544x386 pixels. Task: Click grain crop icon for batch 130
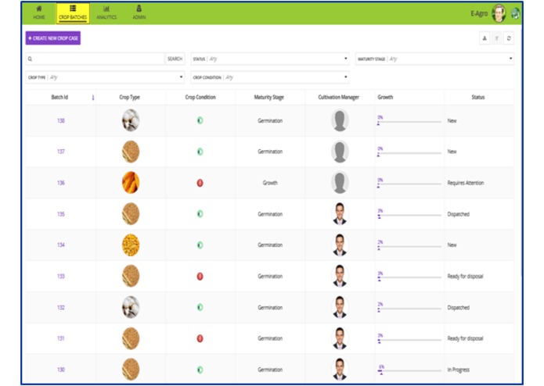pyautogui.click(x=131, y=370)
